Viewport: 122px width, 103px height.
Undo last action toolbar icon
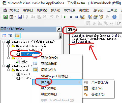pyautogui.click(x=52, y=17)
